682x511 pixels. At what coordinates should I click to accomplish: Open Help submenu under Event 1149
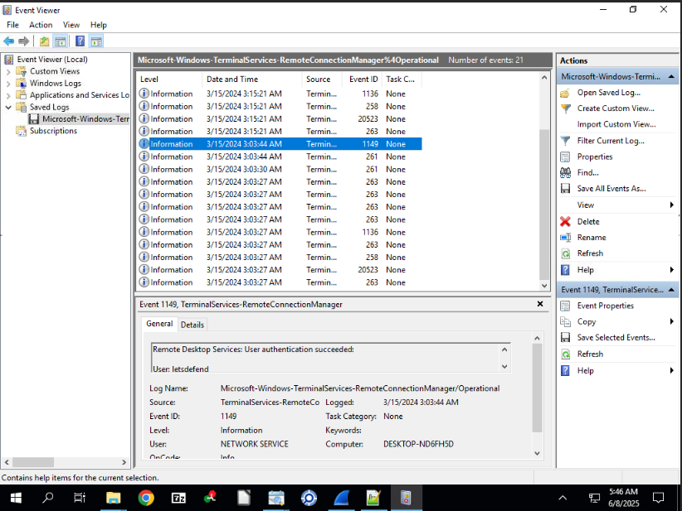(x=671, y=371)
